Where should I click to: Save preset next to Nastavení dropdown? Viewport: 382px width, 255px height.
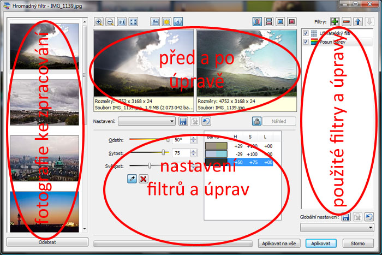[183, 121]
